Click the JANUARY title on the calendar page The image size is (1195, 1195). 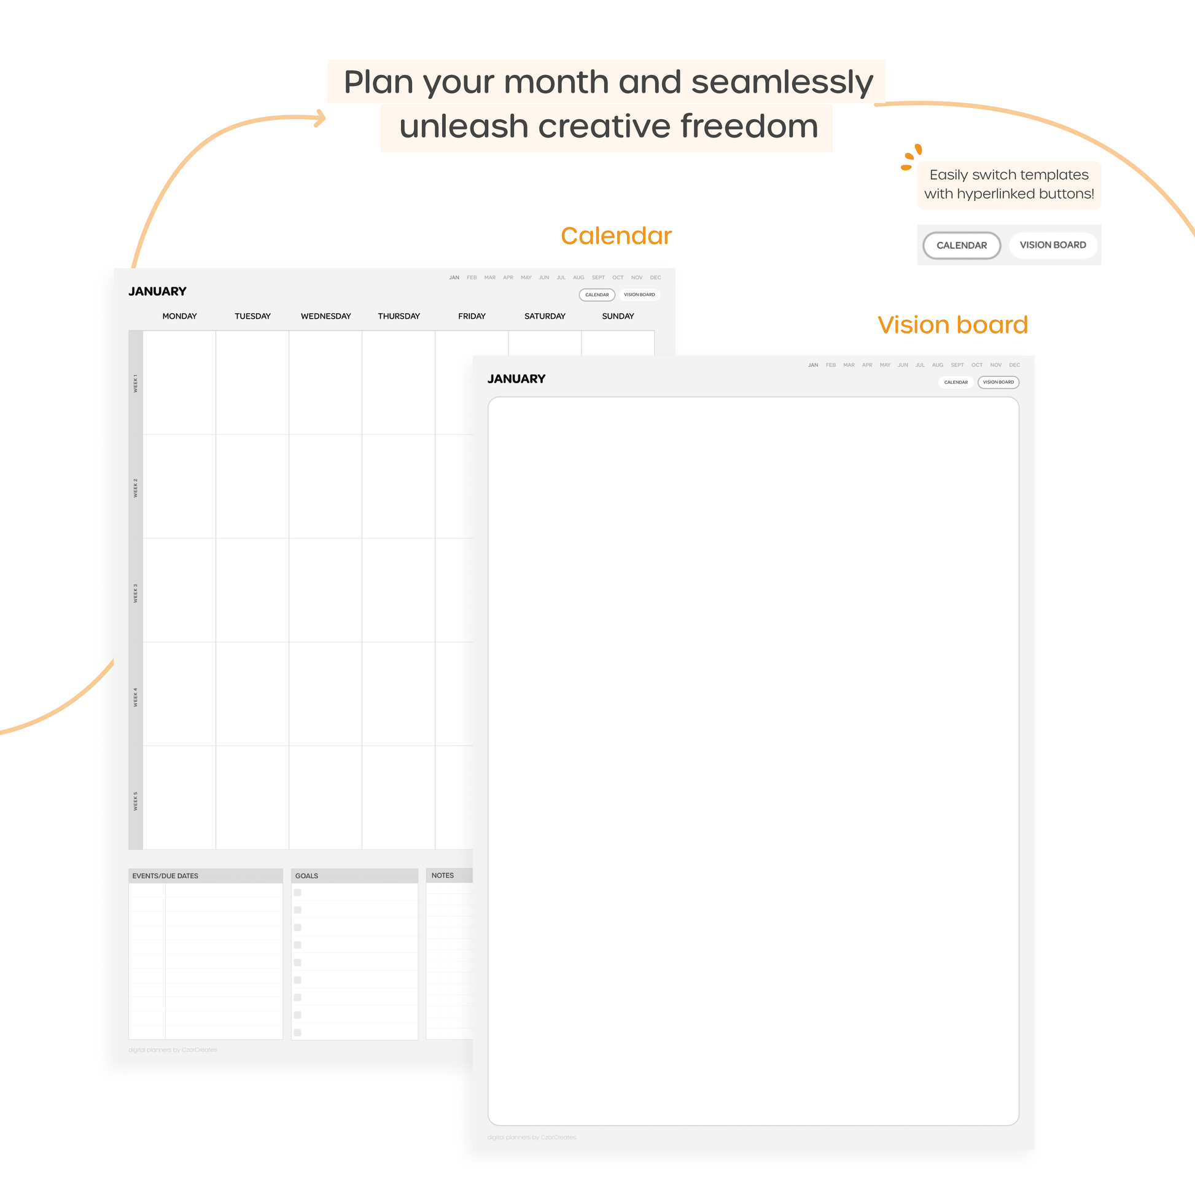pos(157,291)
